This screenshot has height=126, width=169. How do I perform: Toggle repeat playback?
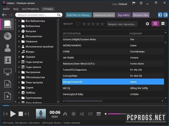[x=90, y=114]
